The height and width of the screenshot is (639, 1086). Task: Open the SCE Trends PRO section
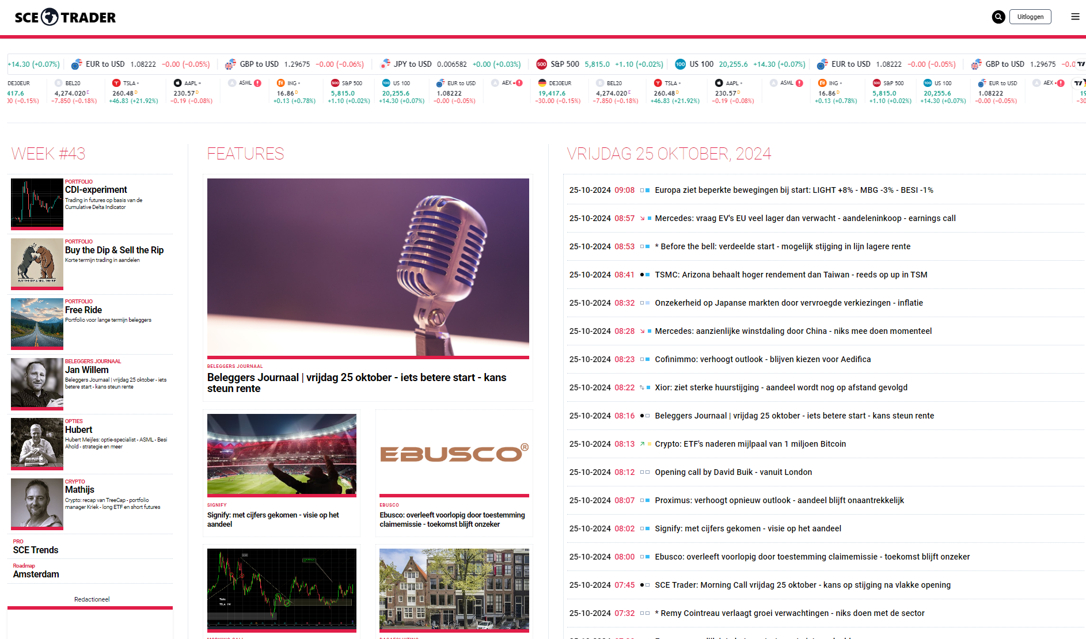pos(35,550)
